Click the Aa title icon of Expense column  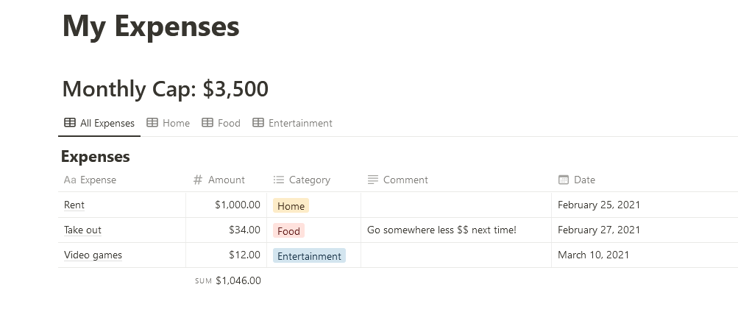(x=70, y=180)
